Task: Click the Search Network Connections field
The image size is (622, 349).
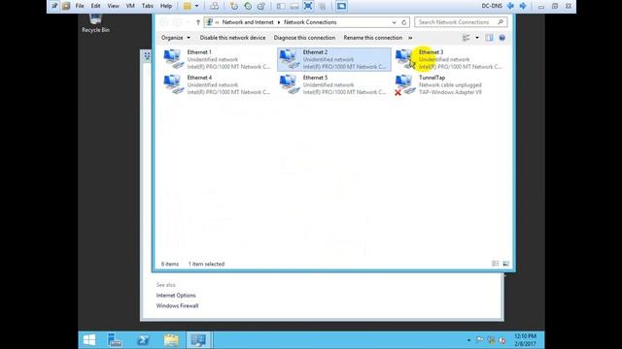Action: (x=461, y=22)
